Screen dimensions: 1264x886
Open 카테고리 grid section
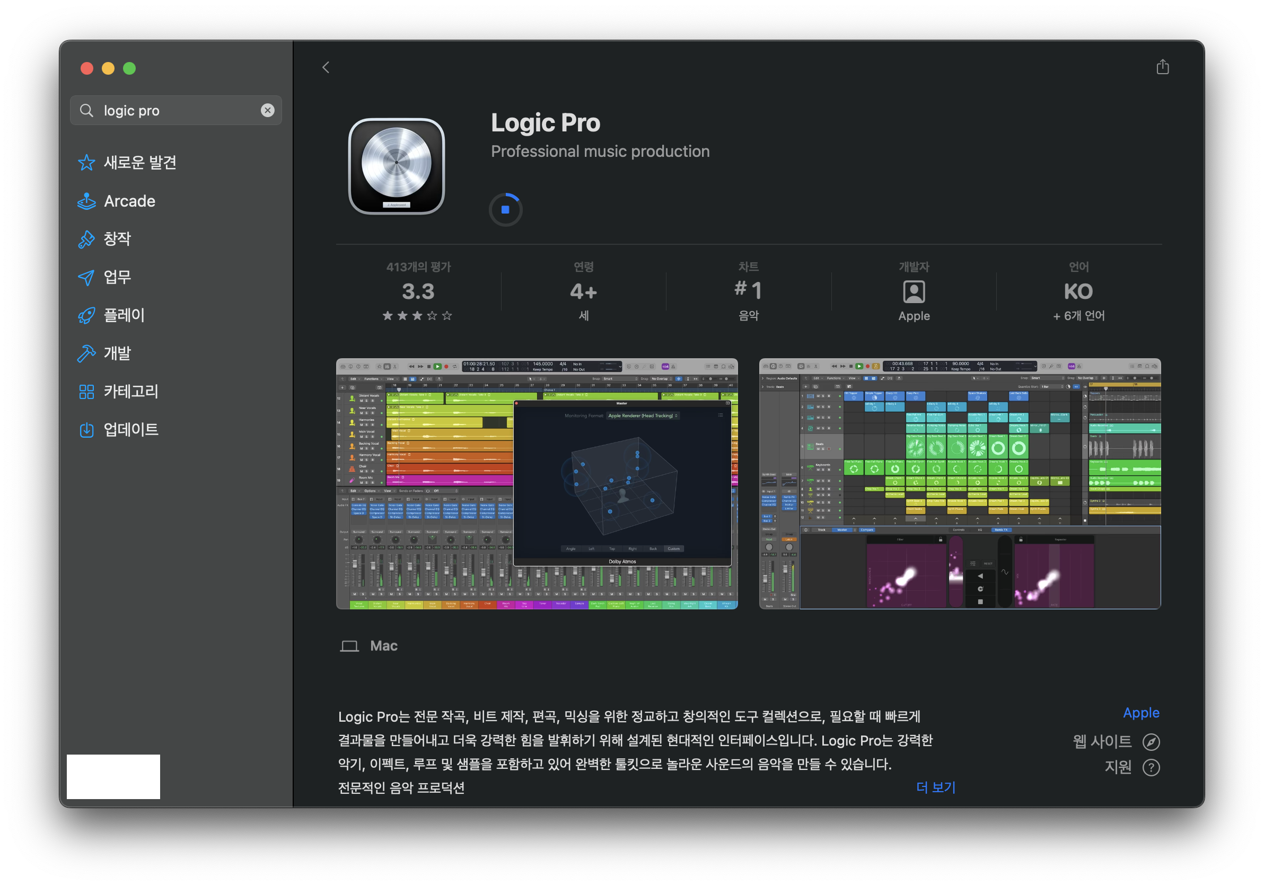pos(130,391)
